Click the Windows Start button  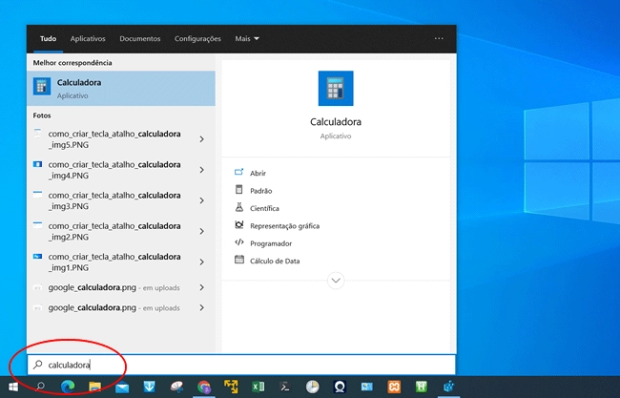point(13,388)
